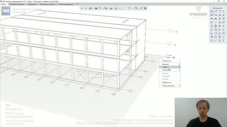Image resolution: width=227 pixels, height=127 pixels.
Task: Expand the export icon dropdown arrow
Action: [109, 8]
